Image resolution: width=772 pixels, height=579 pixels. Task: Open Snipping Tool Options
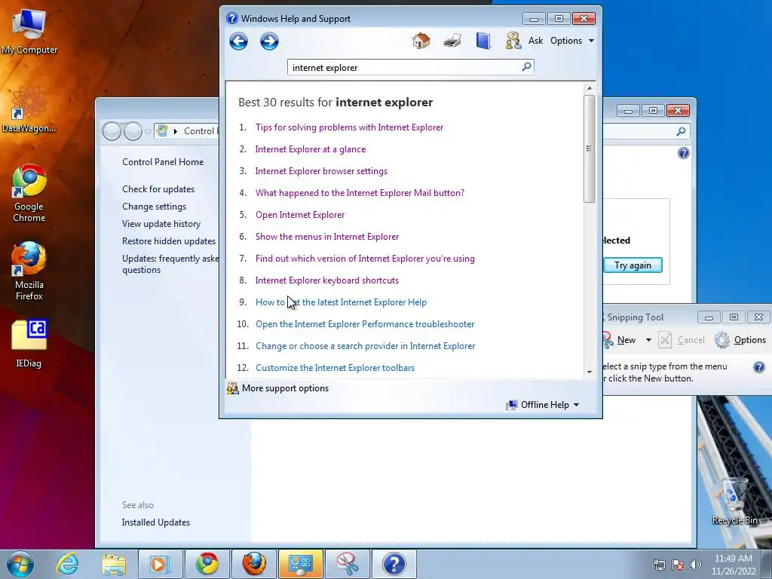(x=741, y=340)
